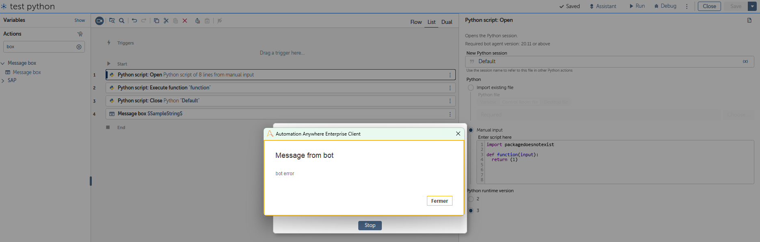Viewport: 760px width, 242px height.
Task: Switch to Flow view
Action: (x=416, y=22)
